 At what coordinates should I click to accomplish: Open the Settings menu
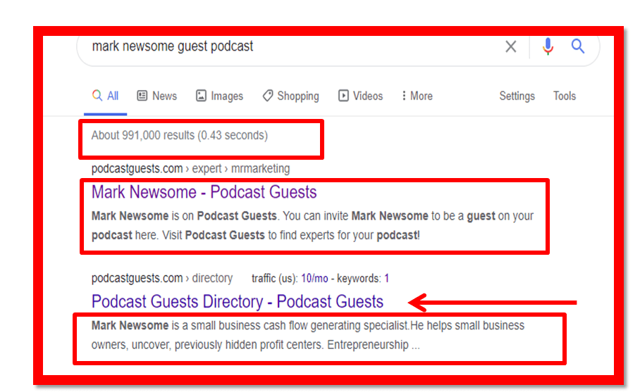coord(517,96)
